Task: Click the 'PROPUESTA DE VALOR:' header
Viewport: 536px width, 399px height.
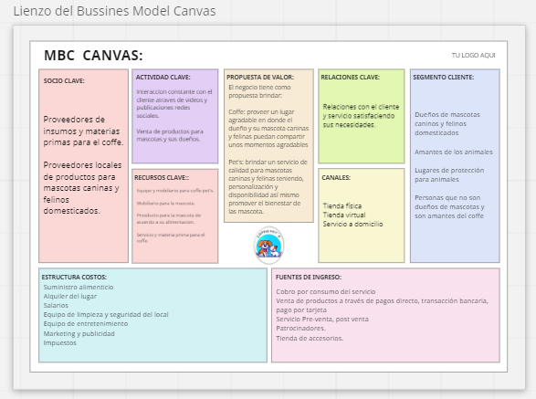Action: point(260,78)
